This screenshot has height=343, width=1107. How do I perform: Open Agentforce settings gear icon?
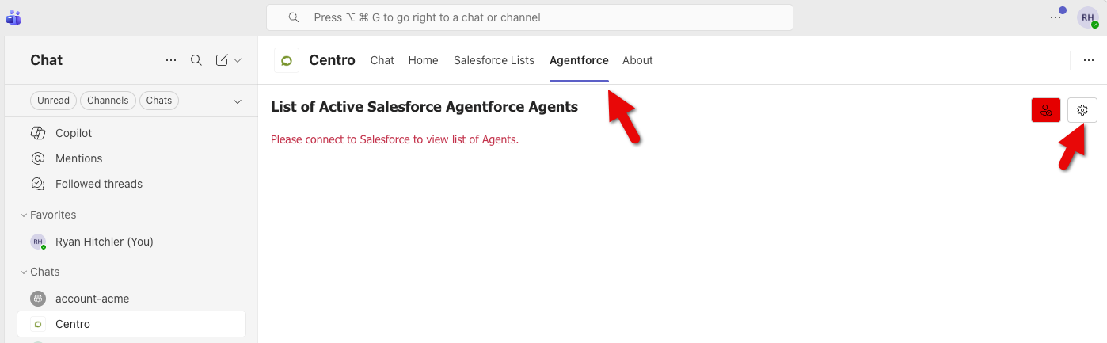tap(1082, 111)
